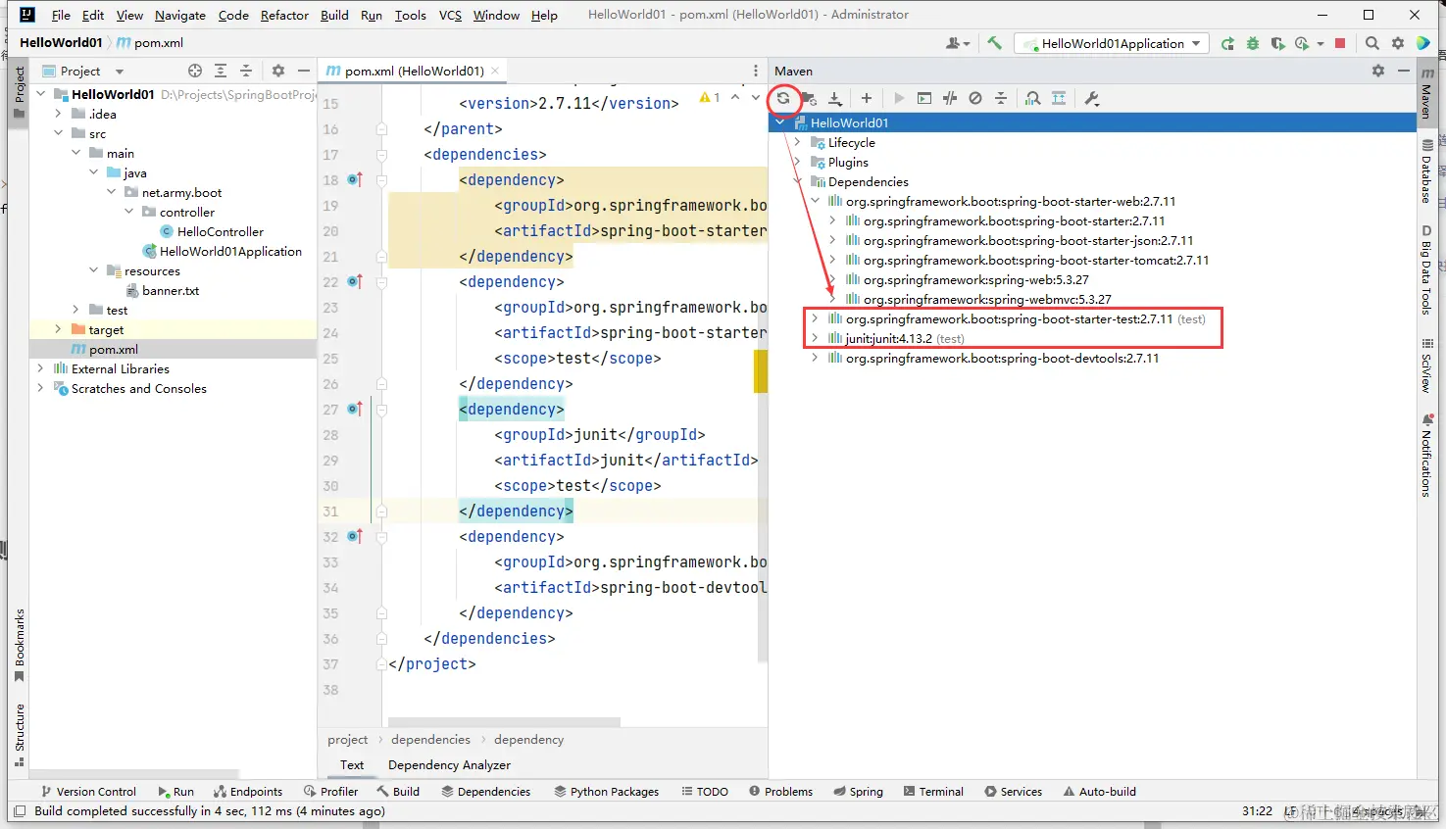Open Project view selector dropdown

83,71
